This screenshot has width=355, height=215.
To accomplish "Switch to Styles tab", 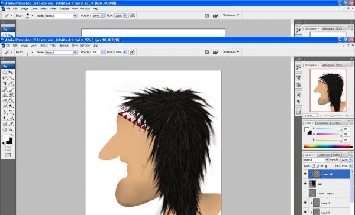I will [x=335, y=123].
